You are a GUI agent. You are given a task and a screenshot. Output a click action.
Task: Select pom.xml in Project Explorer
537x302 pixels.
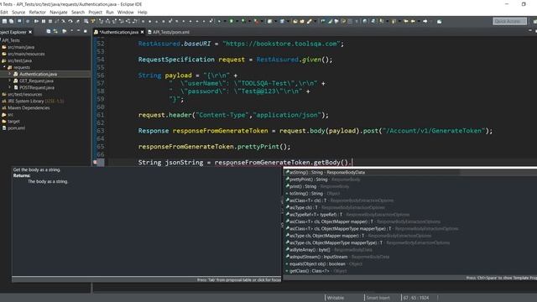point(16,128)
